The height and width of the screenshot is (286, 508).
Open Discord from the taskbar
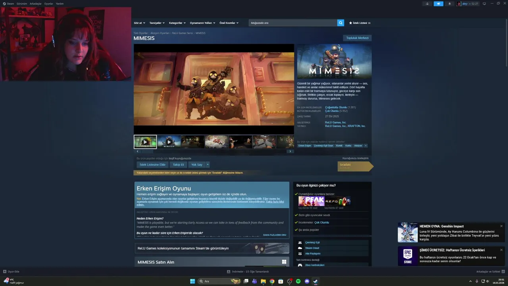(307, 281)
